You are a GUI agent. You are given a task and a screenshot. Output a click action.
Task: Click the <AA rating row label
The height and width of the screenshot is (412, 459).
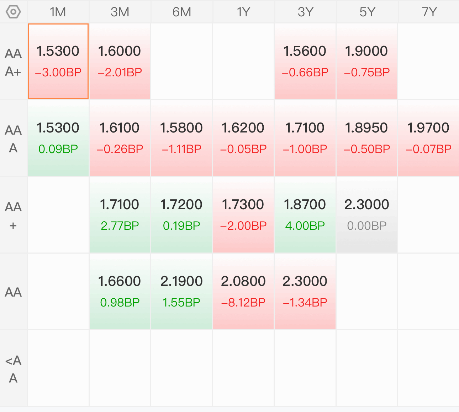point(14,369)
